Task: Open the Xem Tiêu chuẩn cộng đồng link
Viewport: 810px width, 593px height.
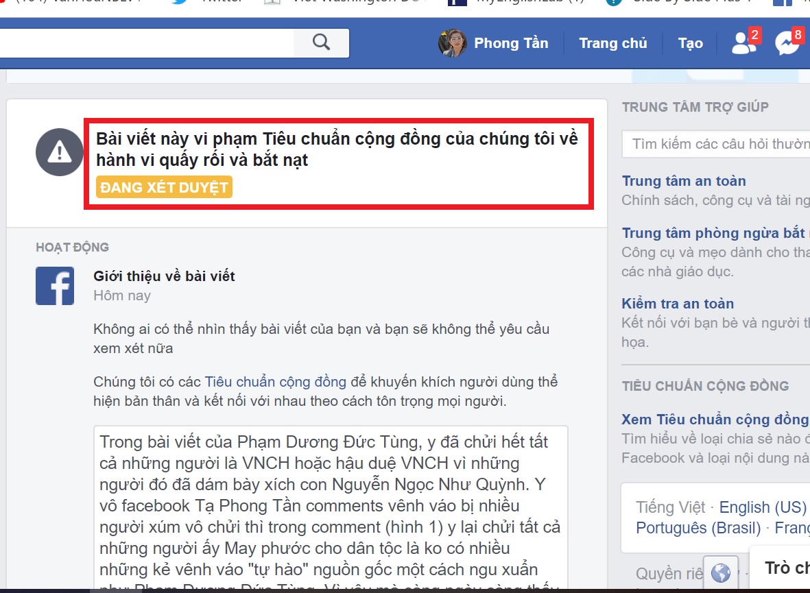Action: [715, 419]
